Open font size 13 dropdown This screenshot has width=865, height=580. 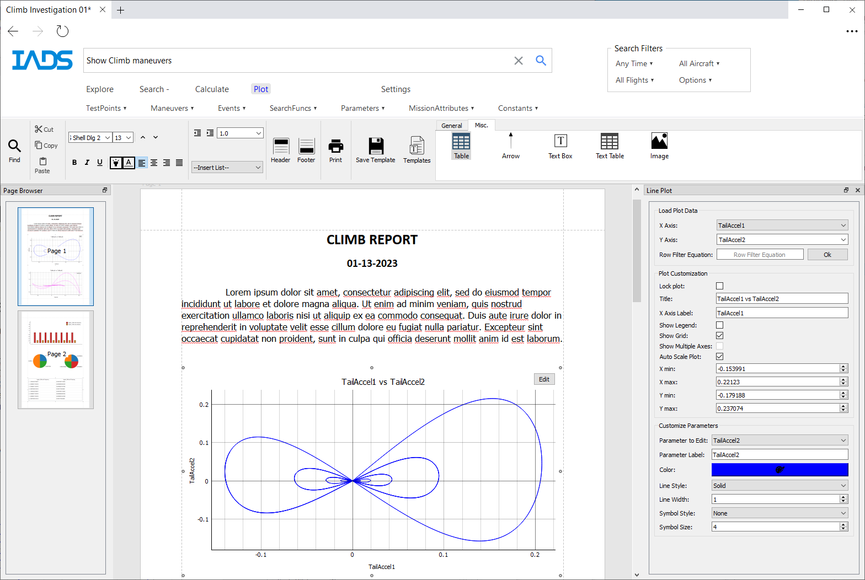pos(123,137)
